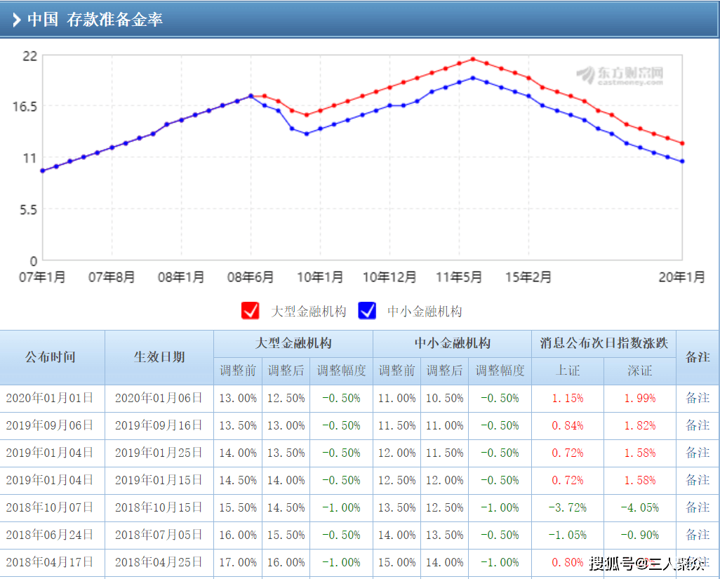This screenshot has width=720, height=579.
Task: Open 备注 link in 2018年10月07日 row
Action: (x=698, y=507)
